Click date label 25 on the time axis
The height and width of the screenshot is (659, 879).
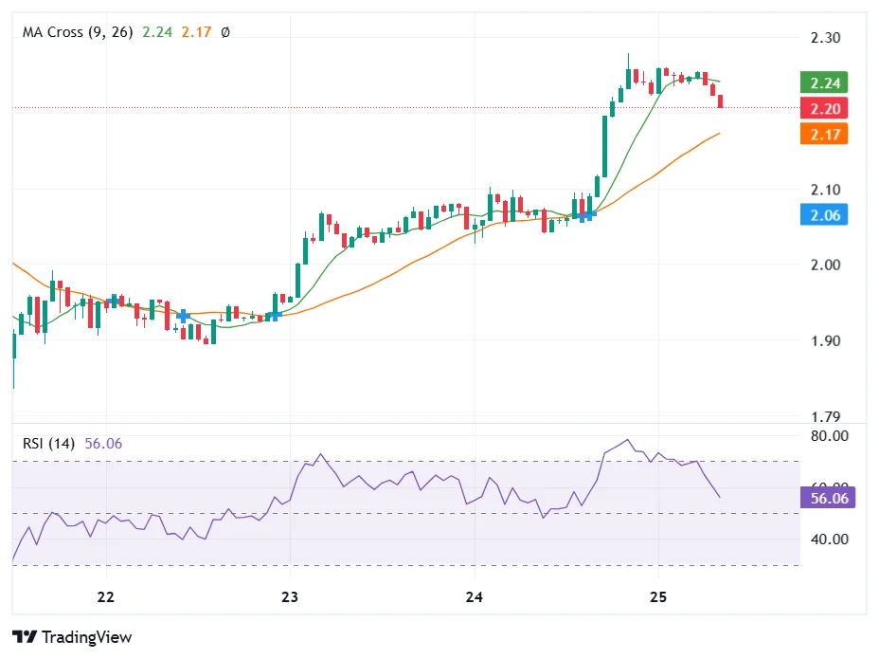659,597
